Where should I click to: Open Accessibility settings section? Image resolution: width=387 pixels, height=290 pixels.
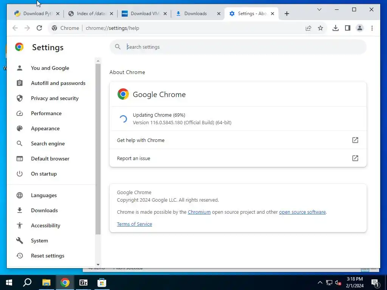pyautogui.click(x=46, y=225)
